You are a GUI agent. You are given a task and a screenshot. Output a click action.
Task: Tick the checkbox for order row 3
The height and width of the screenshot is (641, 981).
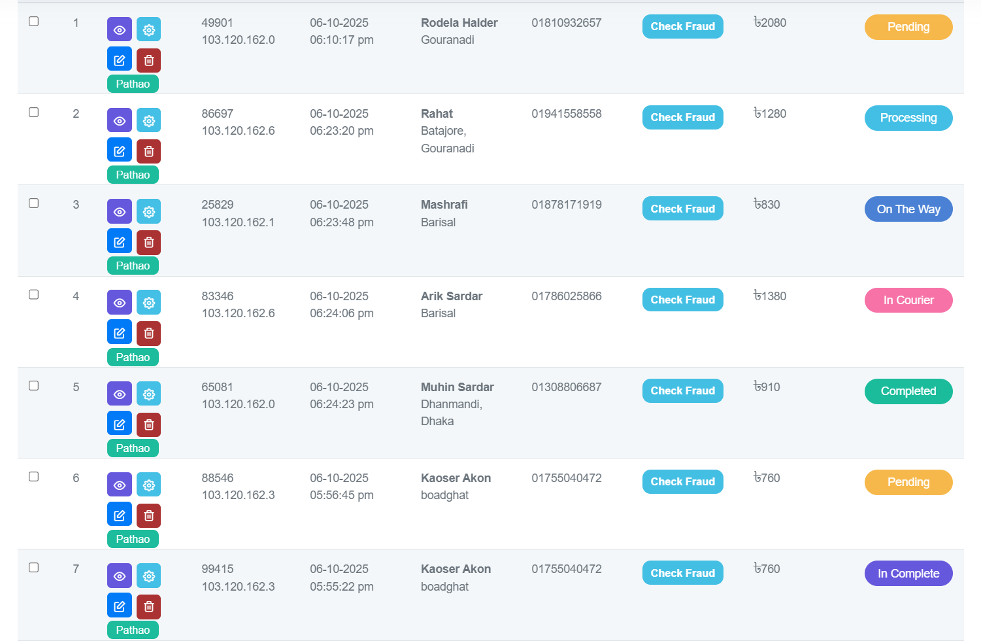34,203
